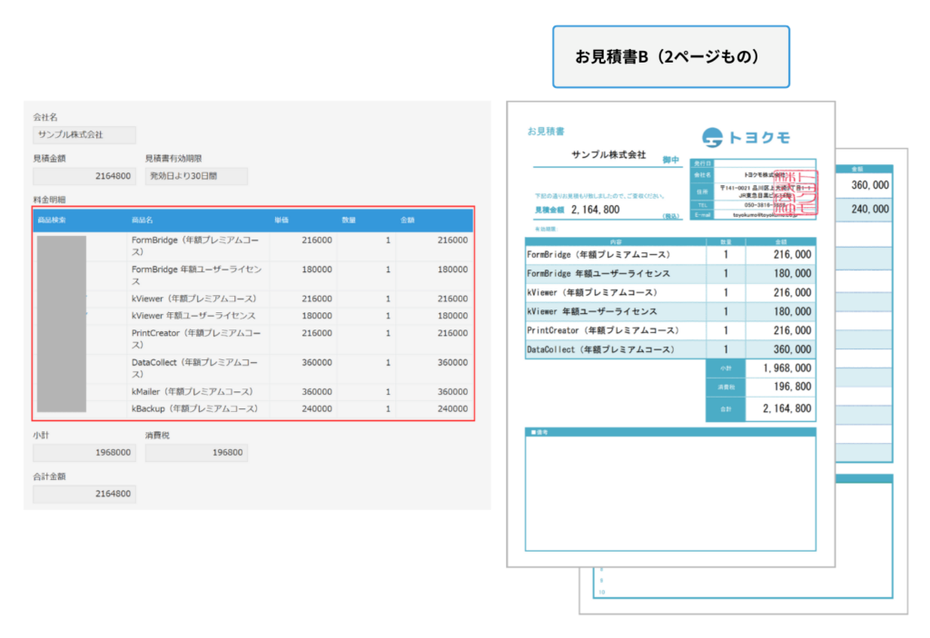Select the 会社名 field showing サンプル株式会社

point(84,135)
